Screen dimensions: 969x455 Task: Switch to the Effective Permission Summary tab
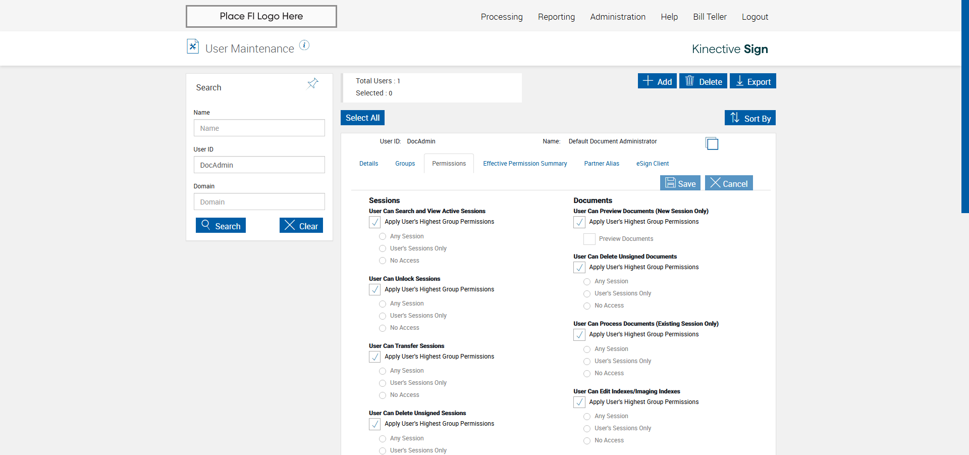pyautogui.click(x=525, y=164)
